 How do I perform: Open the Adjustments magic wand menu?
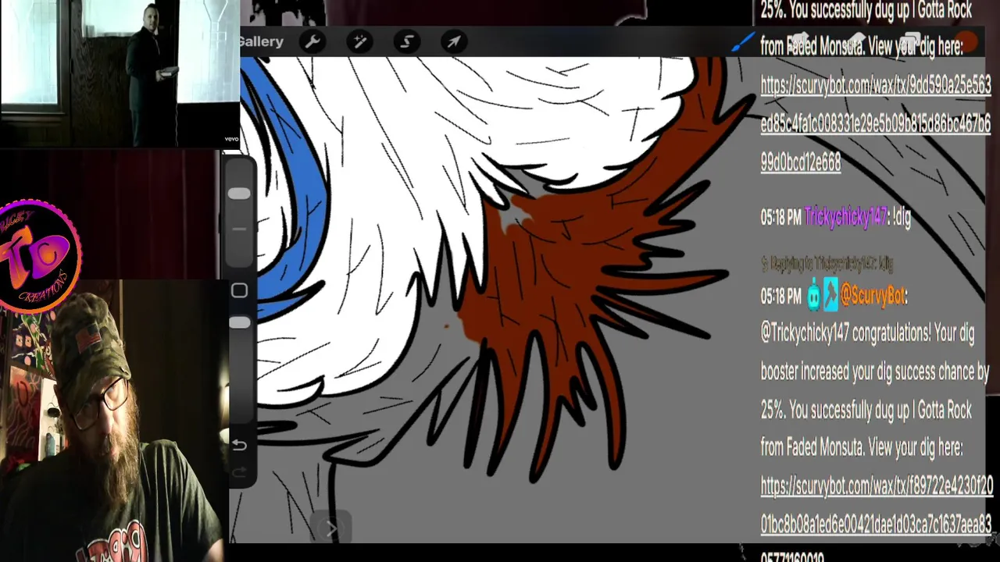pos(360,41)
